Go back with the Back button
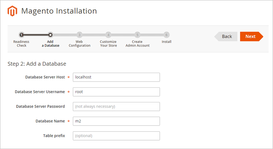Viewport: 273px width, 149px height. 226,36
